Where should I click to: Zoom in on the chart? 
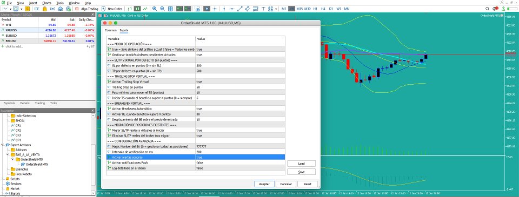[x=155, y=9]
